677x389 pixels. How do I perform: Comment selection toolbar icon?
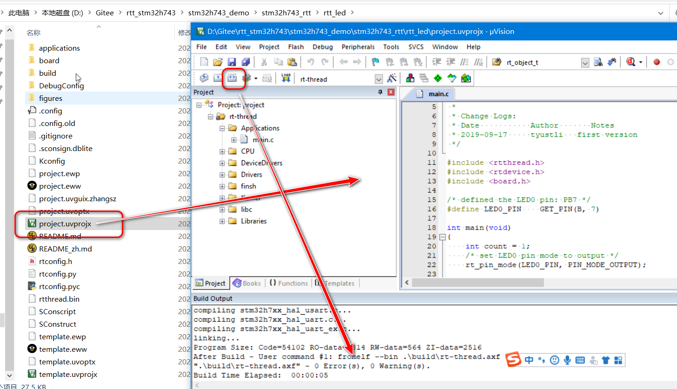464,62
